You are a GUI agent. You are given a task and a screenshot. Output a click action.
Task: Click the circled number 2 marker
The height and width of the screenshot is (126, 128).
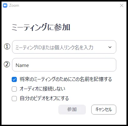pyautogui.click(x=7, y=64)
